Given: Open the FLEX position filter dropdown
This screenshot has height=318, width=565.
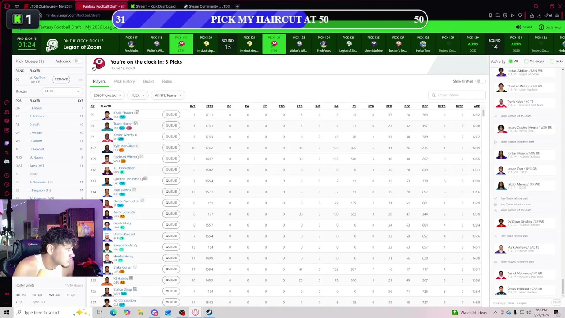Looking at the screenshot, I should (x=137, y=95).
